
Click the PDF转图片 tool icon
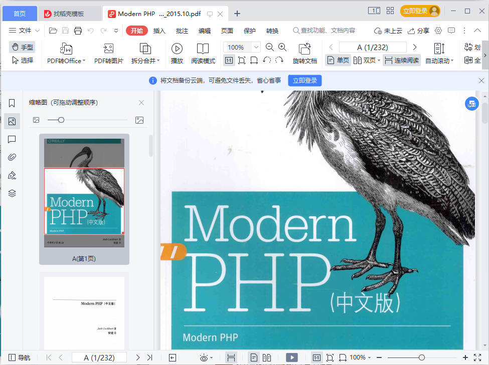pyautogui.click(x=108, y=49)
